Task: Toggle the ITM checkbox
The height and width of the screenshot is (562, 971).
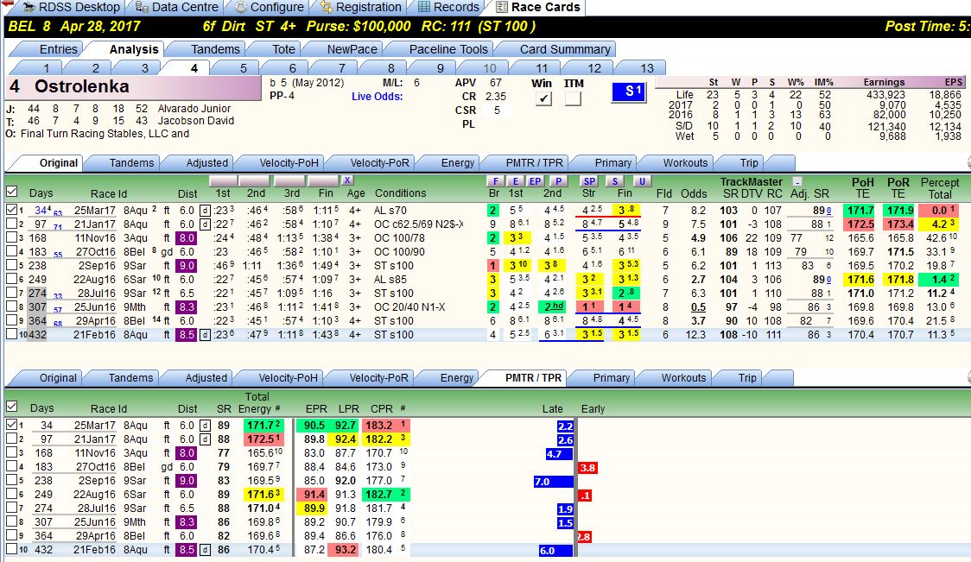Action: tap(573, 98)
